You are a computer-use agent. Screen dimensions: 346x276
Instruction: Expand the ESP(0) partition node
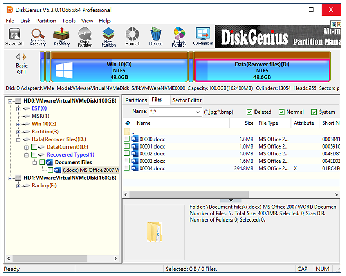point(19,109)
